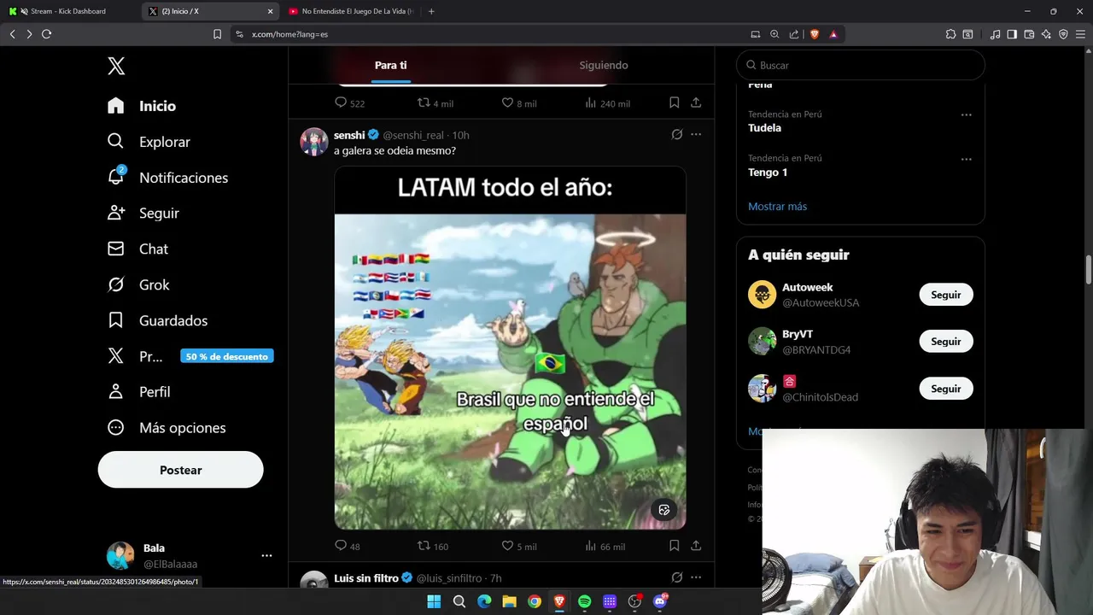Image resolution: width=1093 pixels, height=615 pixels.
Task: Click Luis sin filtro display name
Action: 366,578
